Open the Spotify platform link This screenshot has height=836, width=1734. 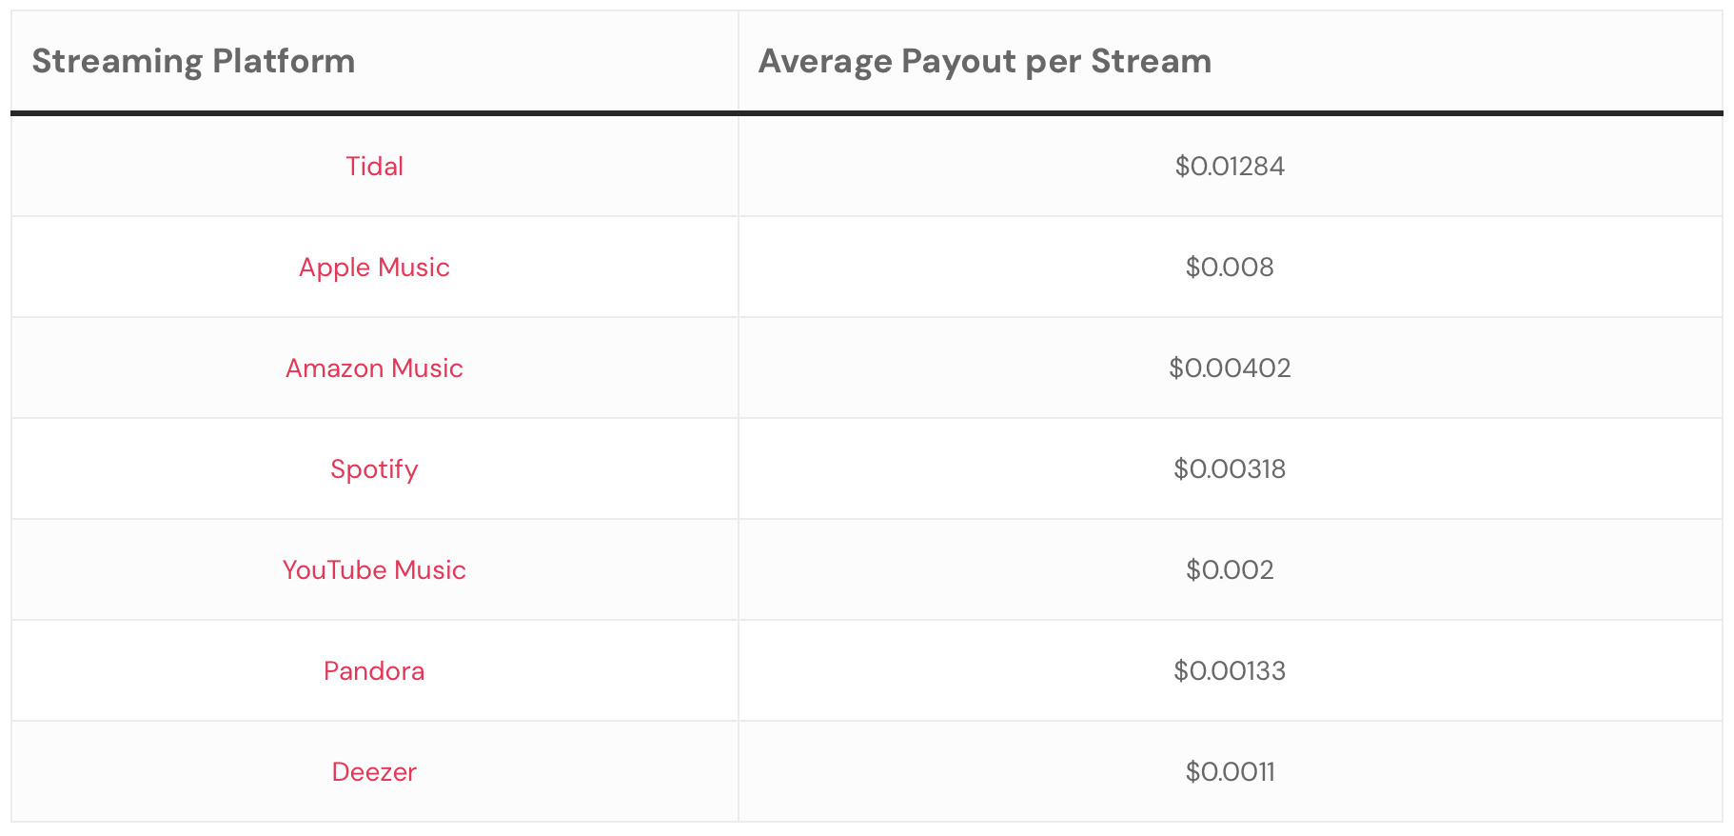pyautogui.click(x=374, y=469)
